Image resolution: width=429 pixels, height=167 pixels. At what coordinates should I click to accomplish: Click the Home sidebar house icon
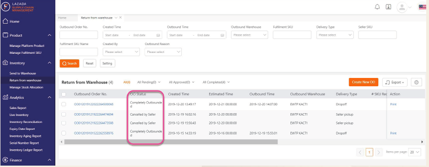click(5, 21)
